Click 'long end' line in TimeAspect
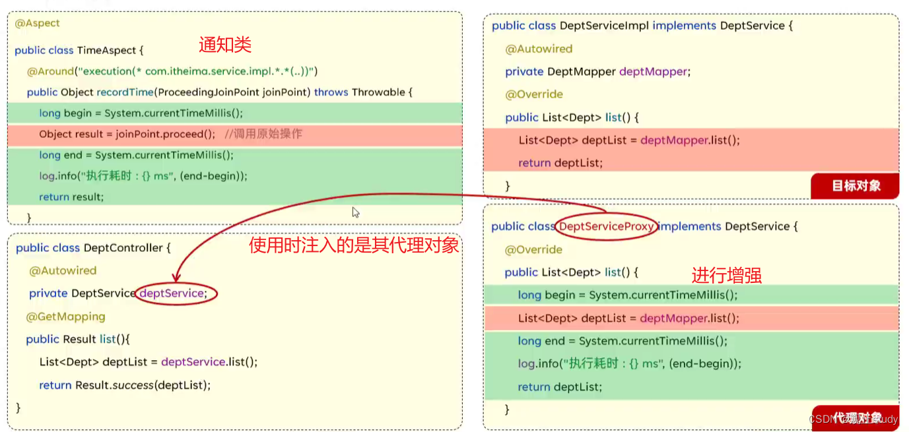 [x=136, y=156]
